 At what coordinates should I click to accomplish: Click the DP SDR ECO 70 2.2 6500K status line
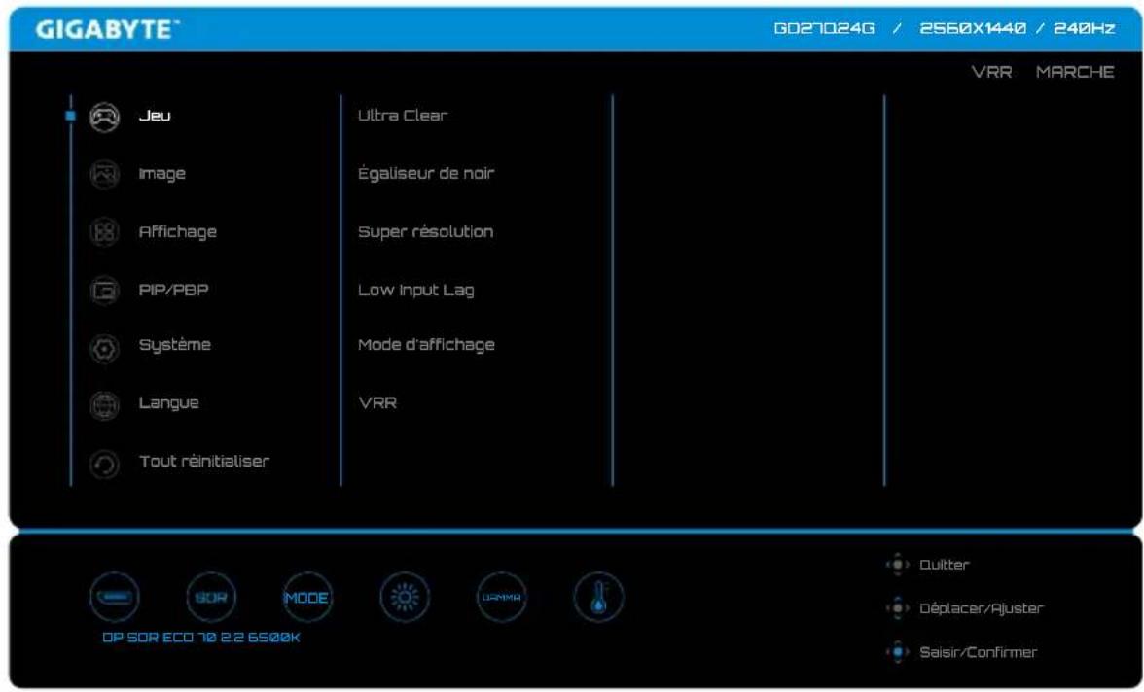tap(200, 638)
